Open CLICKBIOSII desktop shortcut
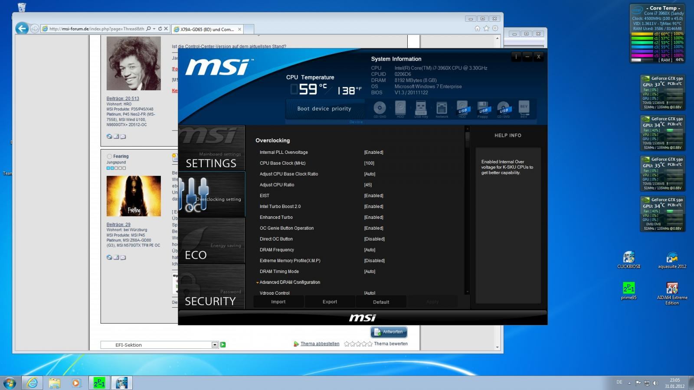 point(629,260)
